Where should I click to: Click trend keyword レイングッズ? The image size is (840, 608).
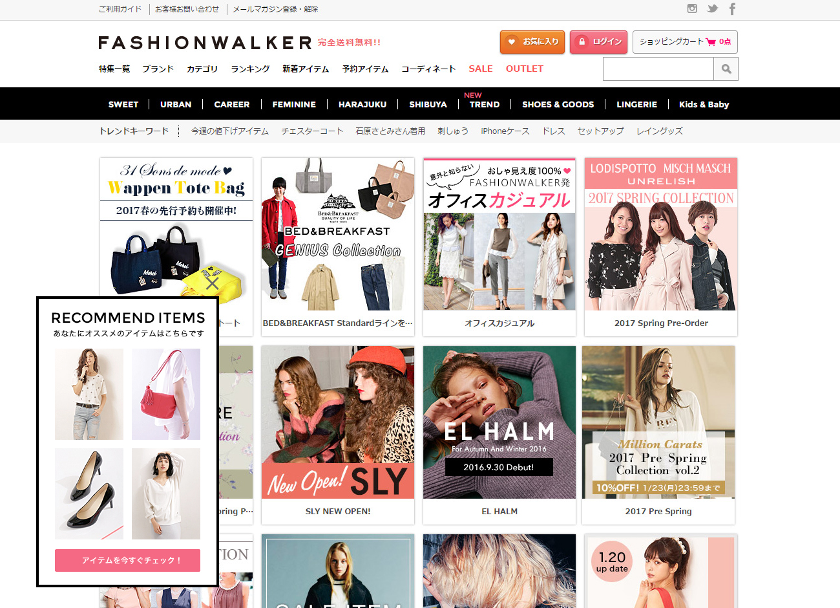660,131
